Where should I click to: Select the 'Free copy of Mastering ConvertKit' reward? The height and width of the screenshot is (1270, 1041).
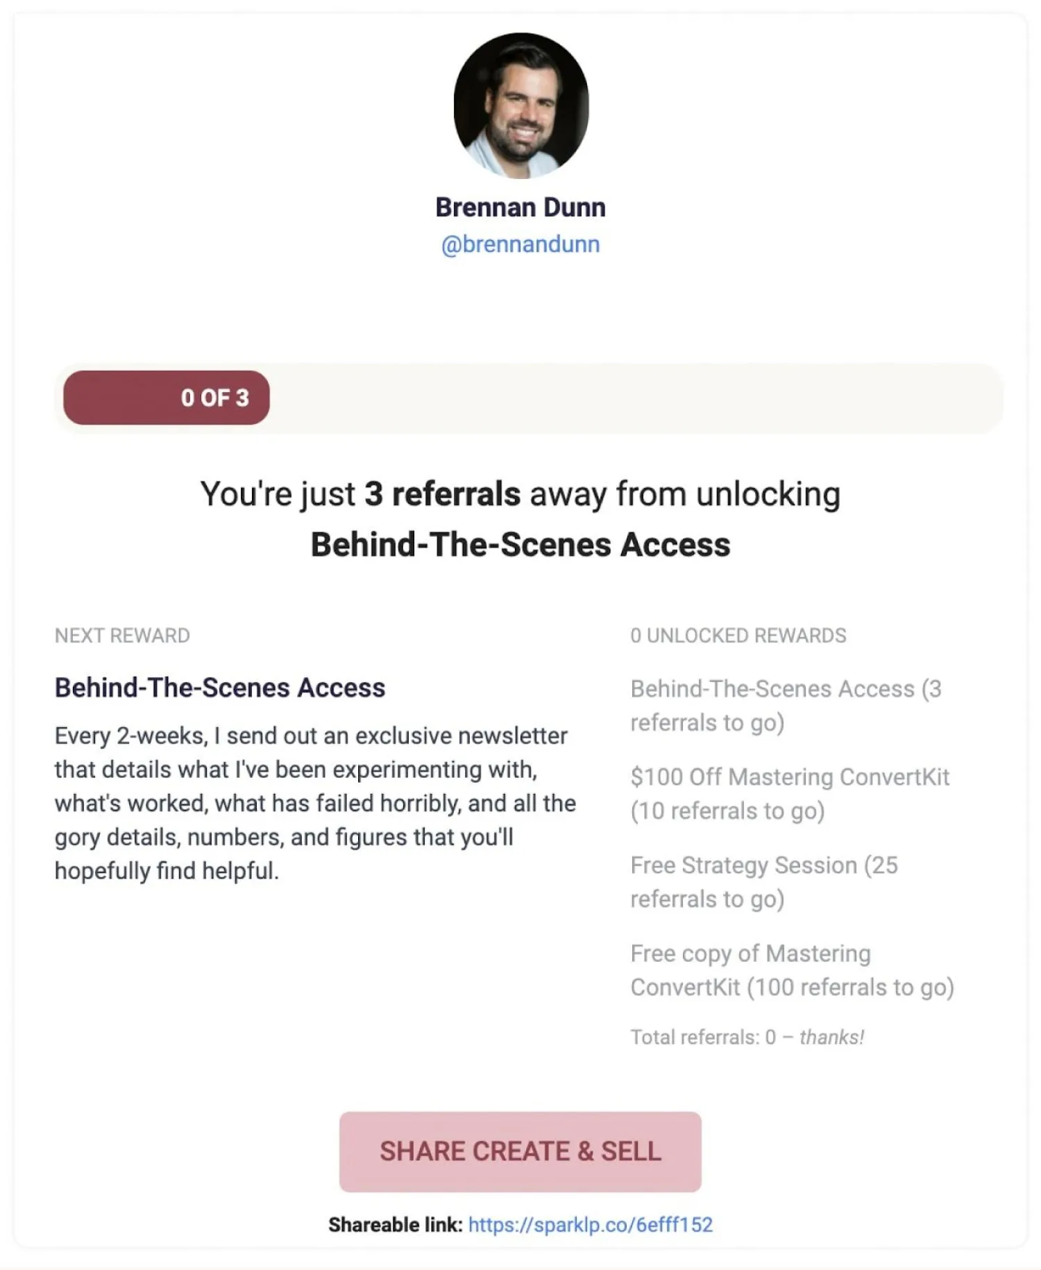792,970
